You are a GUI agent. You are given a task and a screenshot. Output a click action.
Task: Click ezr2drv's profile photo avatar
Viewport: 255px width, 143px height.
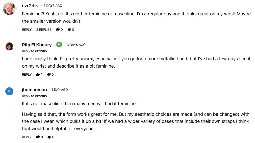tap(9, 9)
